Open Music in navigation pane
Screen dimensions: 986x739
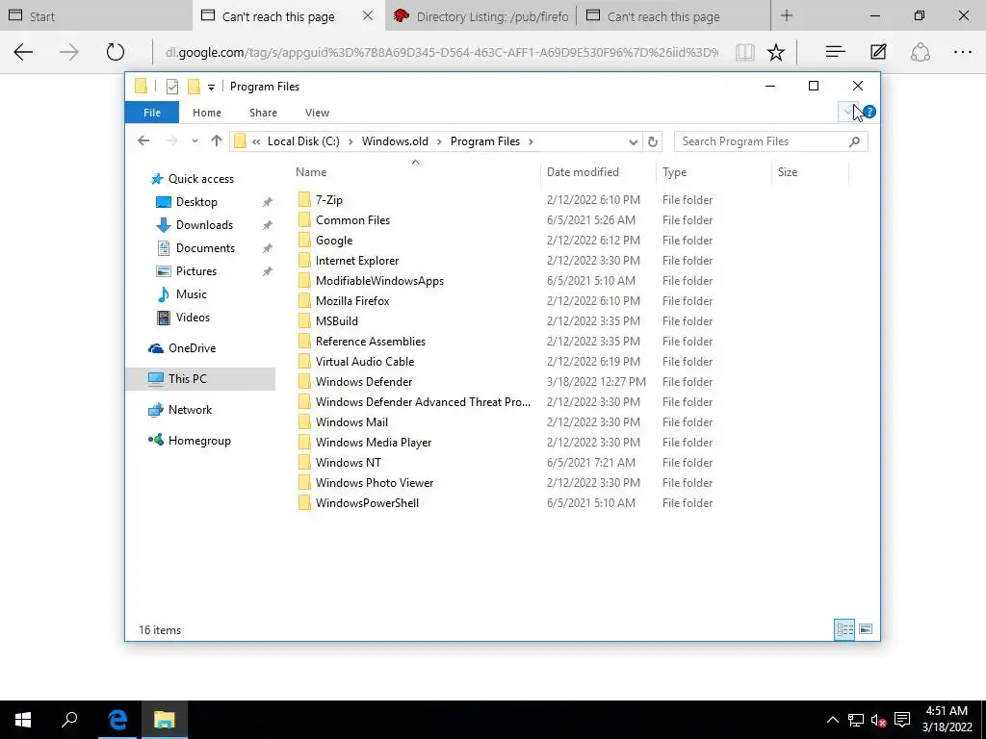(192, 294)
